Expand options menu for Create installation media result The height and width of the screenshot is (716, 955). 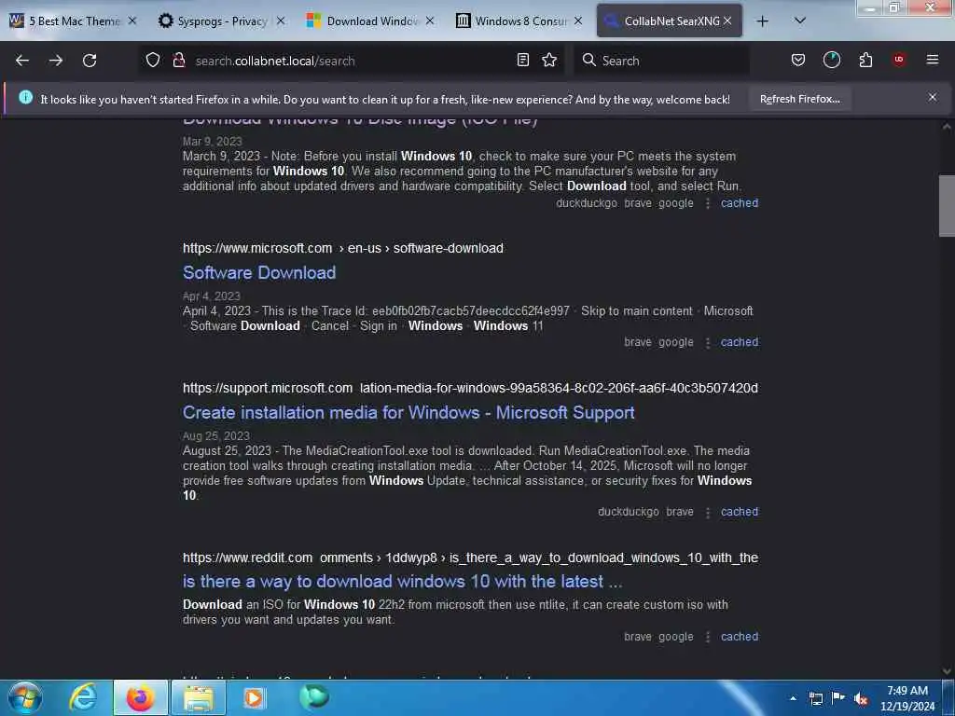(x=707, y=512)
